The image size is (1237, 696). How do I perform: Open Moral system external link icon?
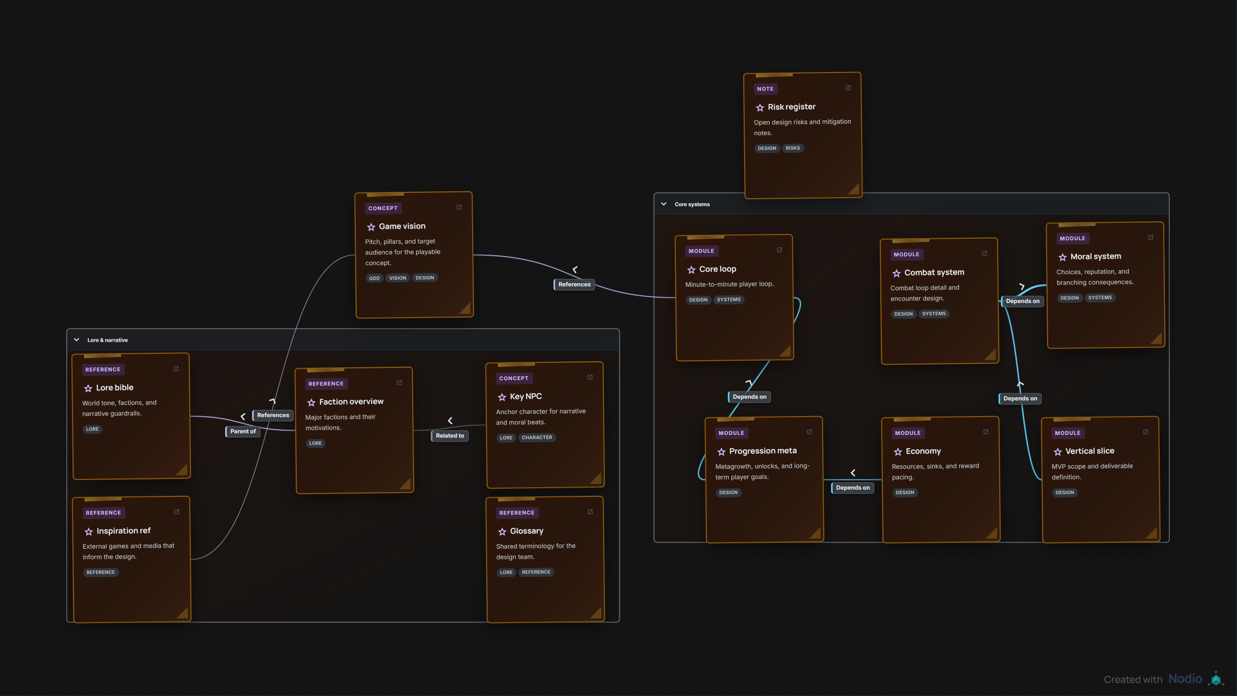[1151, 237]
